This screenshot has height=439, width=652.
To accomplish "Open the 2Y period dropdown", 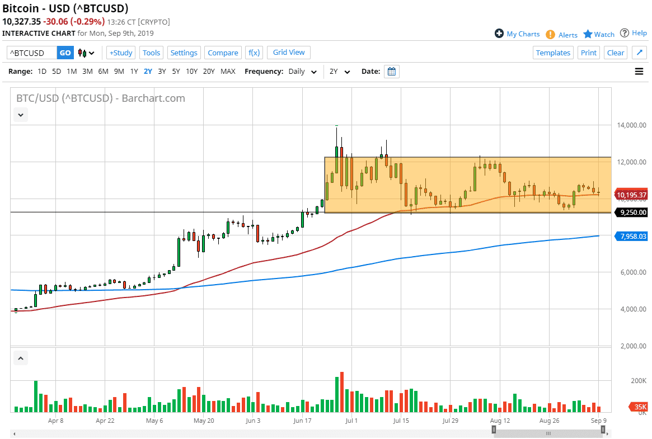I will [339, 72].
